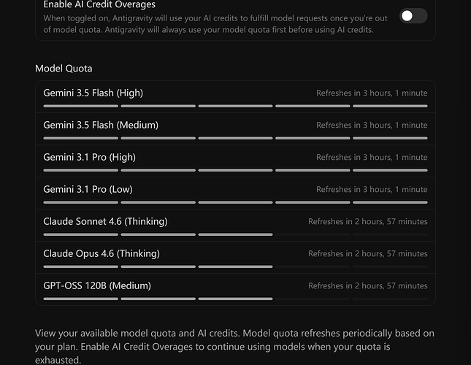Image resolution: width=471 pixels, height=365 pixels.
Task: Click the Claude Sonnet 4.6 (Thinking) quota bar
Action: [235, 234]
